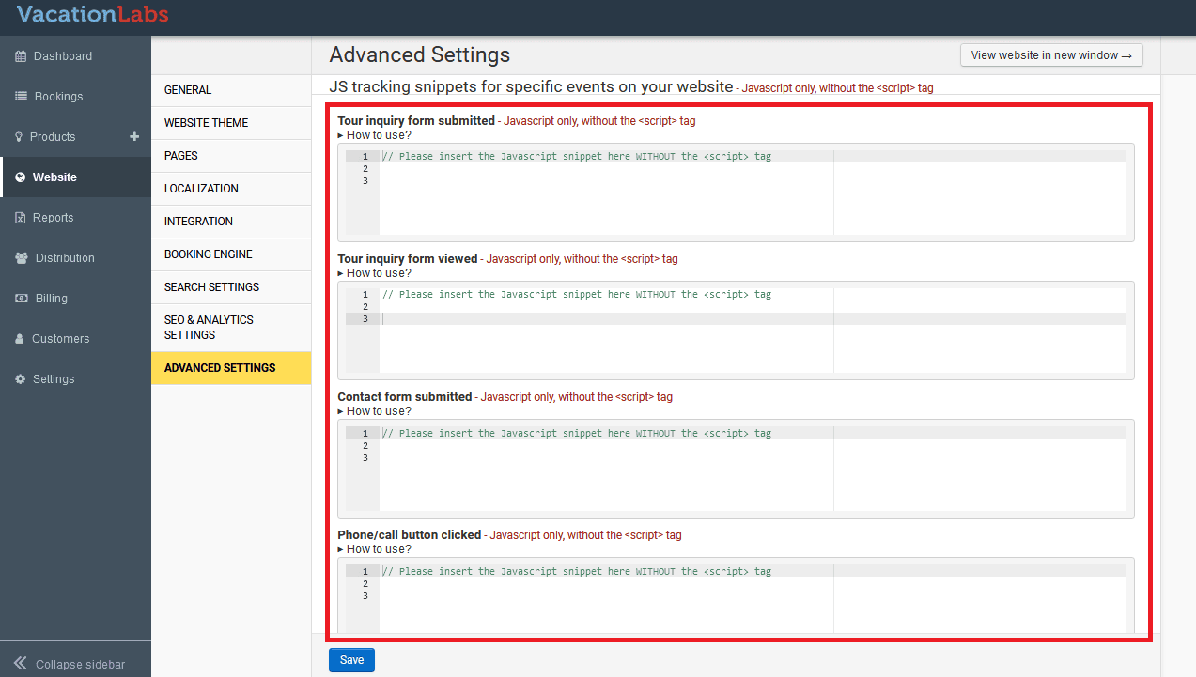Collapse the sidebar using the double chevron
Image resolution: width=1196 pixels, height=677 pixels.
click(x=21, y=663)
